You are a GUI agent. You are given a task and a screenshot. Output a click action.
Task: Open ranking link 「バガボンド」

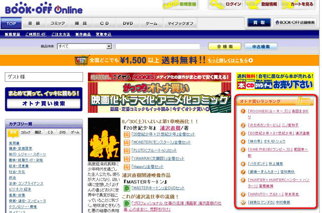point(258,164)
